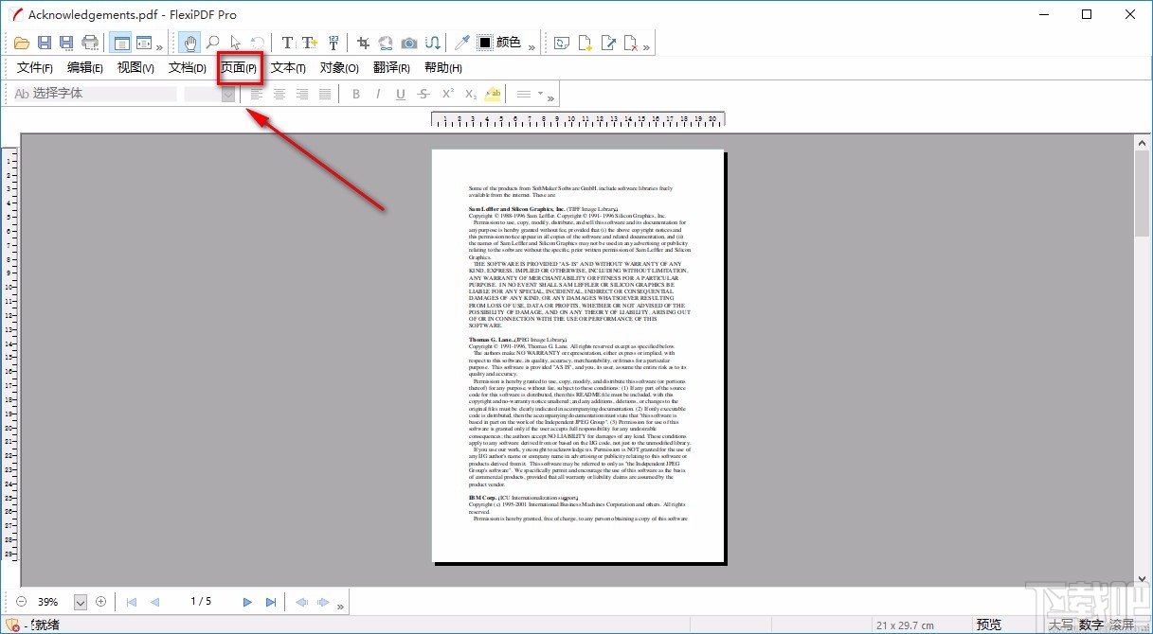
Task: Center align text
Action: (x=279, y=94)
